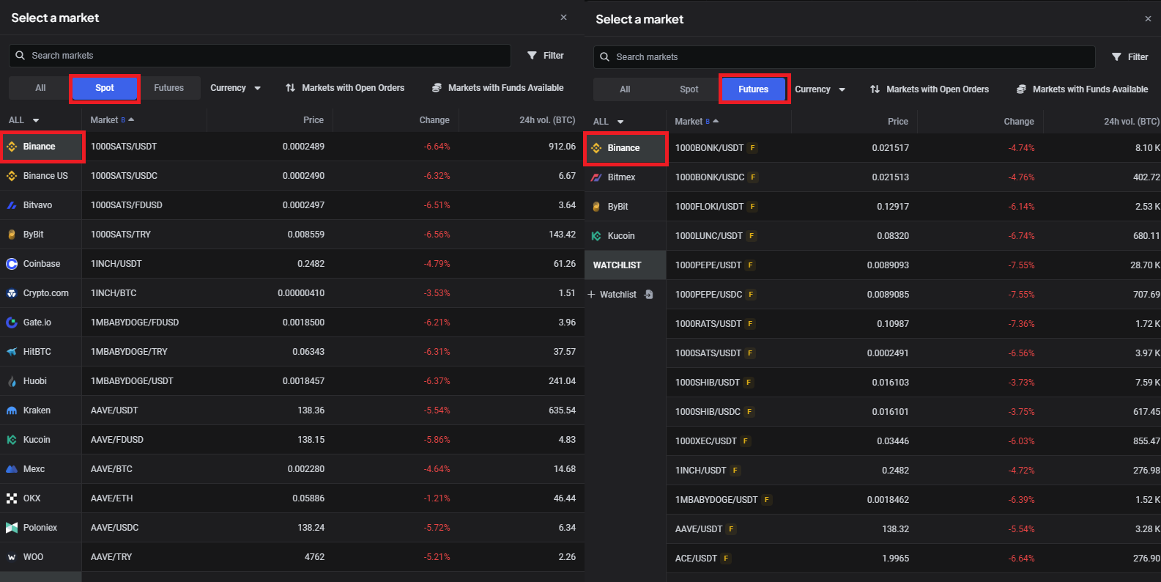Choose 1000SATS/USDT spot market row
Screen dimensions: 1161x582
[x=333, y=147]
